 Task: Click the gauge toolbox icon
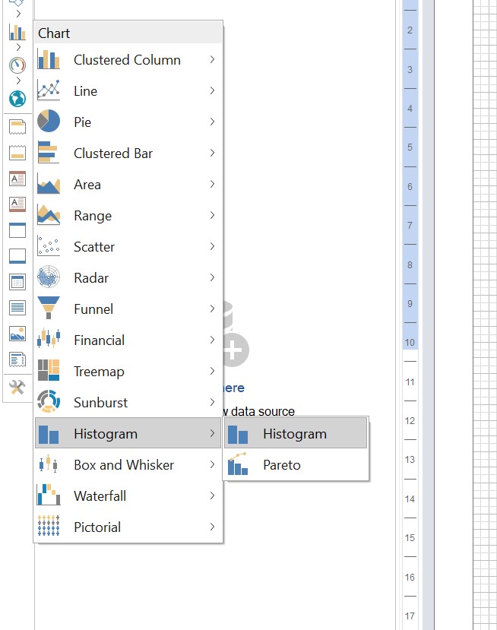(17, 65)
